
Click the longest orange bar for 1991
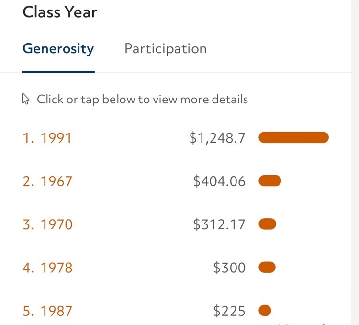tap(293, 137)
